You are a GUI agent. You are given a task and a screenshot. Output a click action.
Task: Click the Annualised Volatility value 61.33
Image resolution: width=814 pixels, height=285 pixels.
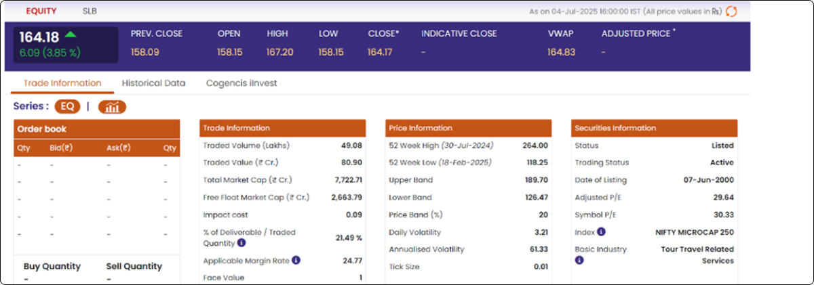(x=539, y=249)
